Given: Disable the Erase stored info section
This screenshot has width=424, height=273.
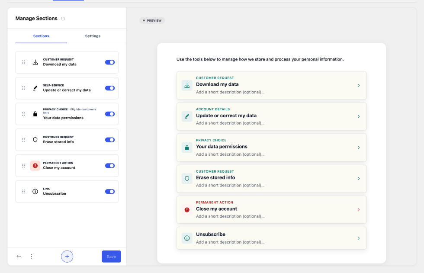Looking at the screenshot, I should [x=110, y=140].
